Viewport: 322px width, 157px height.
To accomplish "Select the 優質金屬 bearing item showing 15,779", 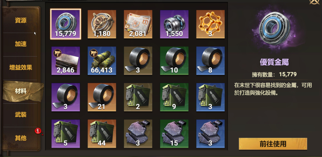I will pyautogui.click(x=65, y=24).
